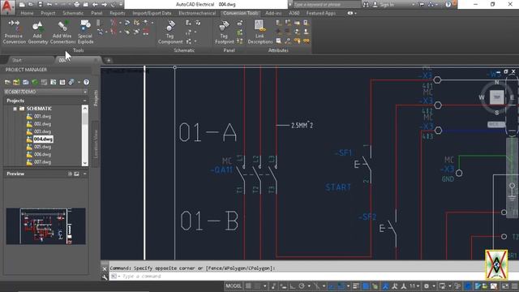The height and width of the screenshot is (292, 519).
Task: Click the Infocenter search binoculars icon
Action: point(366,5)
